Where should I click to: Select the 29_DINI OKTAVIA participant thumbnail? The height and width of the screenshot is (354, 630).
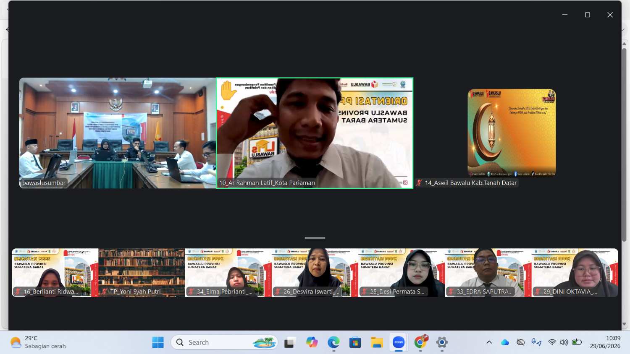575,273
